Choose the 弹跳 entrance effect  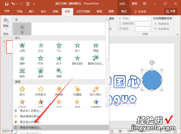(59, 73)
